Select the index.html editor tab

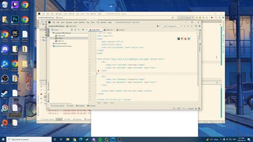point(96,30)
